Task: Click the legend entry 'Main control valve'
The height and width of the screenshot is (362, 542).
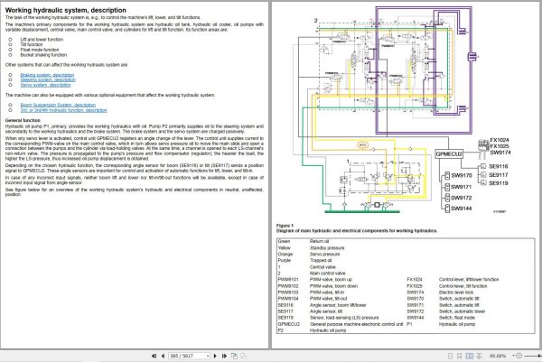Action: coord(327,274)
